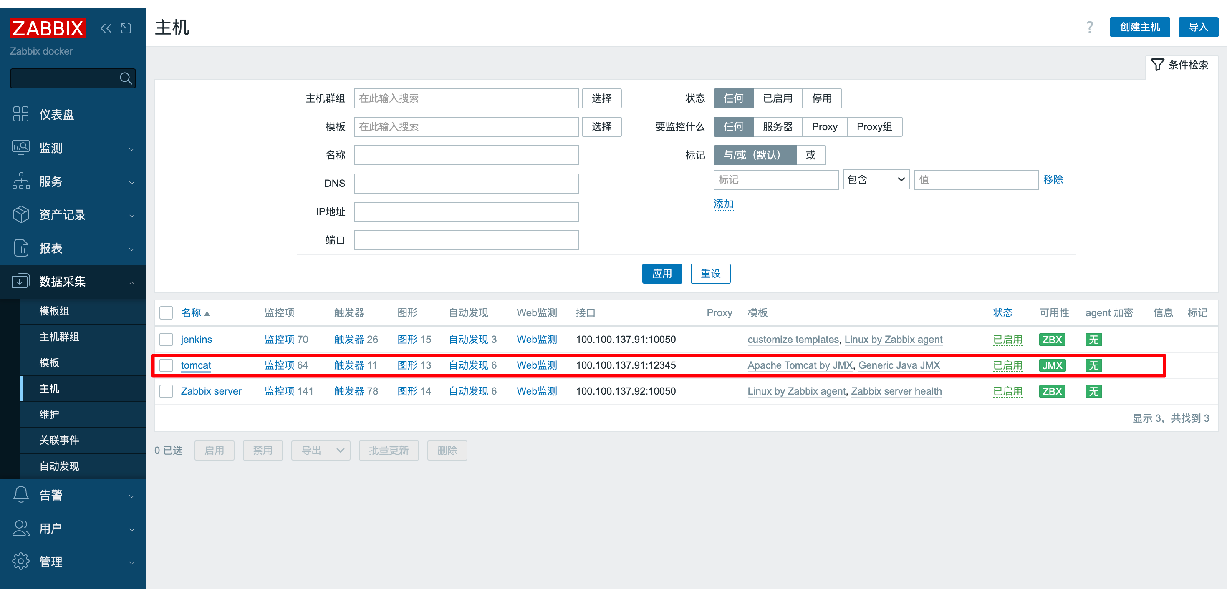Click JMX availability badge for tomcat
1227x589 pixels.
[x=1052, y=365]
